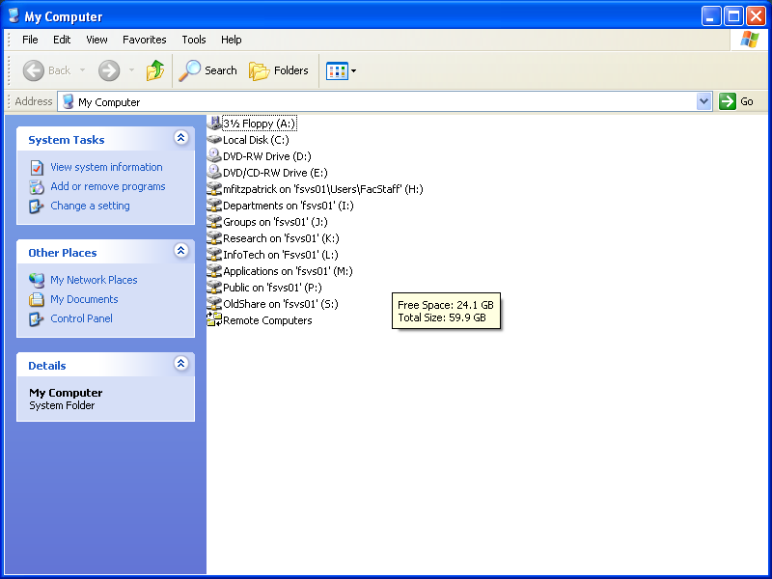
Task: Click the Go button
Action: 736,101
